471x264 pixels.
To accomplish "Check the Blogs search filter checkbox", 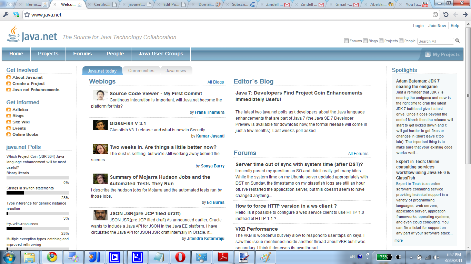I will click(365, 41).
